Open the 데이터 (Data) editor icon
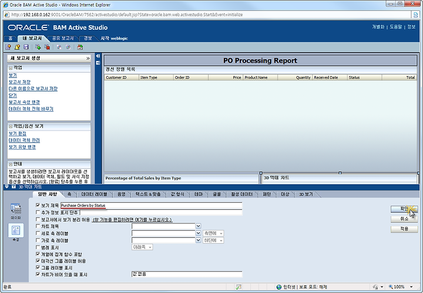The height and width of the screenshot is (293, 423). (16, 209)
